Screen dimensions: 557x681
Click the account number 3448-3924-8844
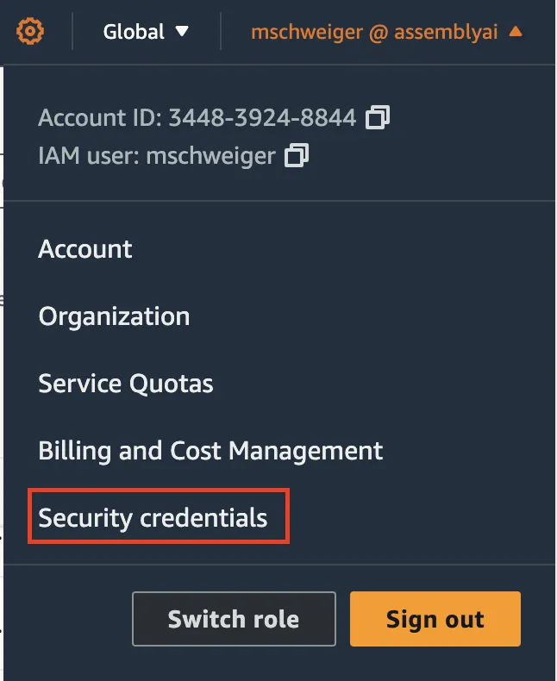[x=262, y=118]
